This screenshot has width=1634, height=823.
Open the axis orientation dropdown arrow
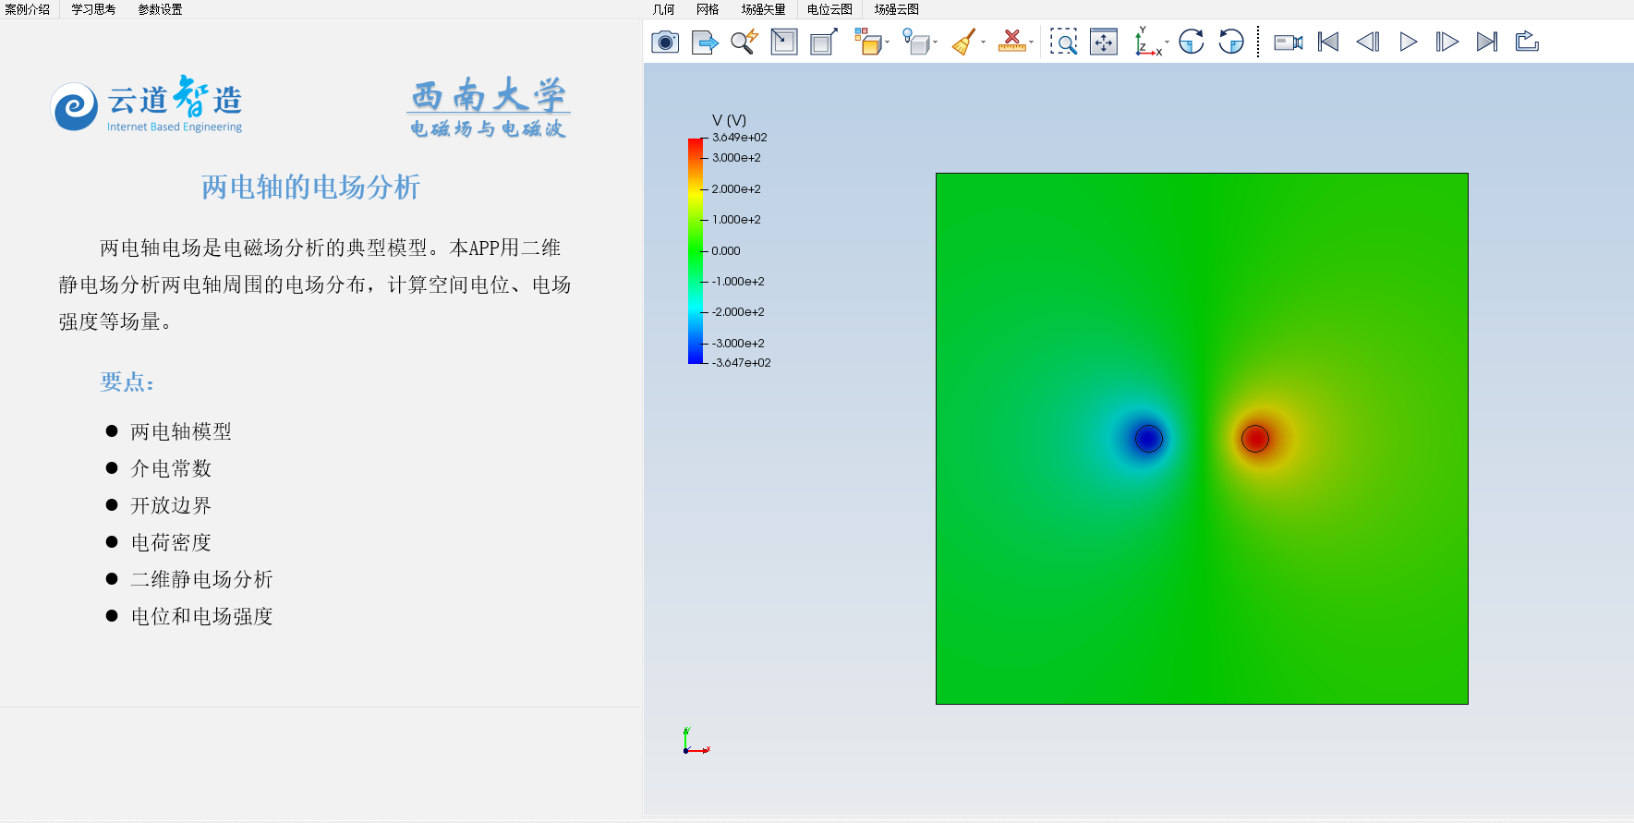(1167, 42)
